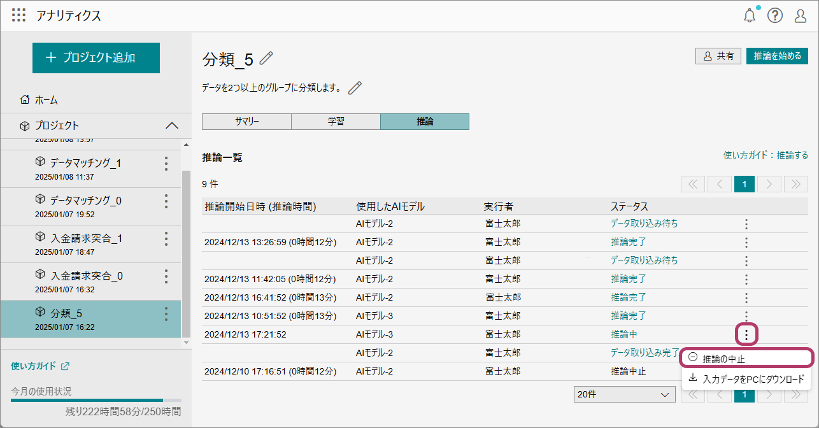The height and width of the screenshot is (428, 819).
Task: Click 推論完了 status in 13:26:59 row
Action: (629, 242)
